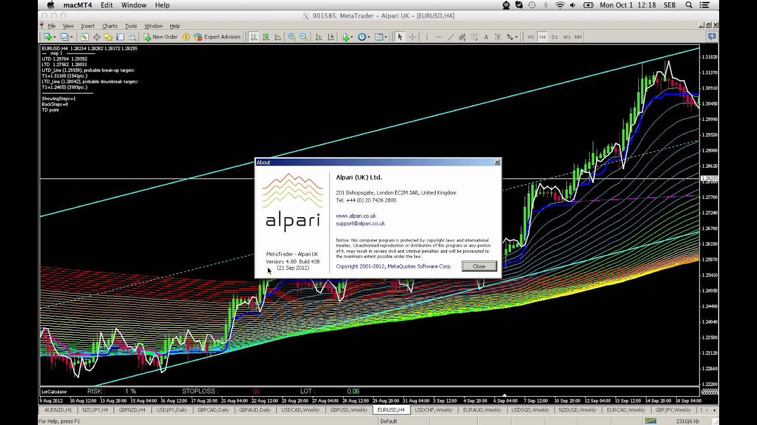This screenshot has width=757, height=425.
Task: Switch to the H1 timeframe
Action: (x=530, y=37)
